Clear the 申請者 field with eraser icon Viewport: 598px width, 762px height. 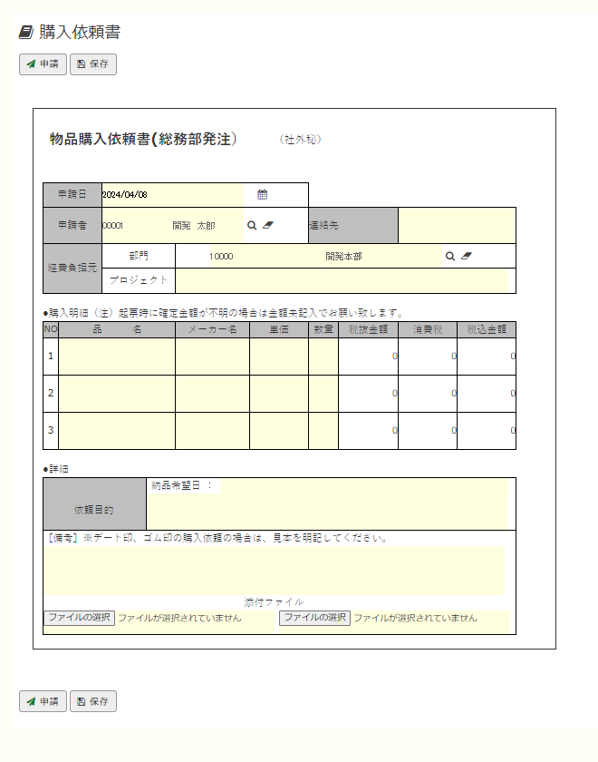[268, 225]
